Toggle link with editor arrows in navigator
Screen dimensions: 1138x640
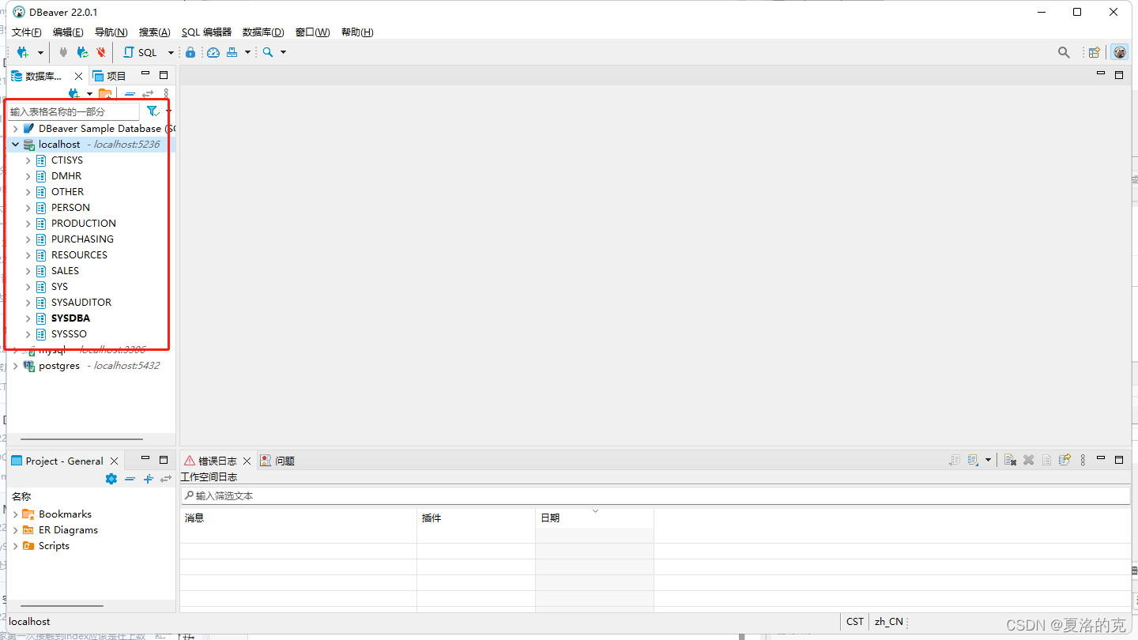[x=148, y=93]
